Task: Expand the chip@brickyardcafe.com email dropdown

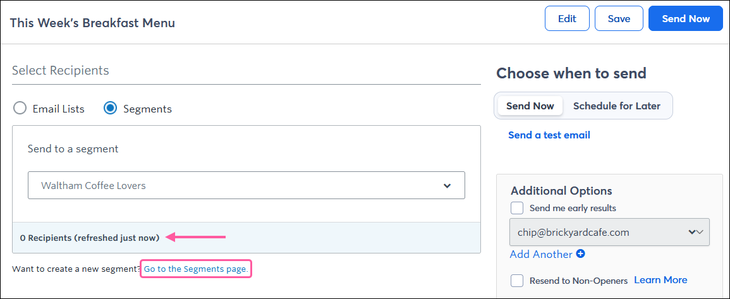Action: [609, 232]
